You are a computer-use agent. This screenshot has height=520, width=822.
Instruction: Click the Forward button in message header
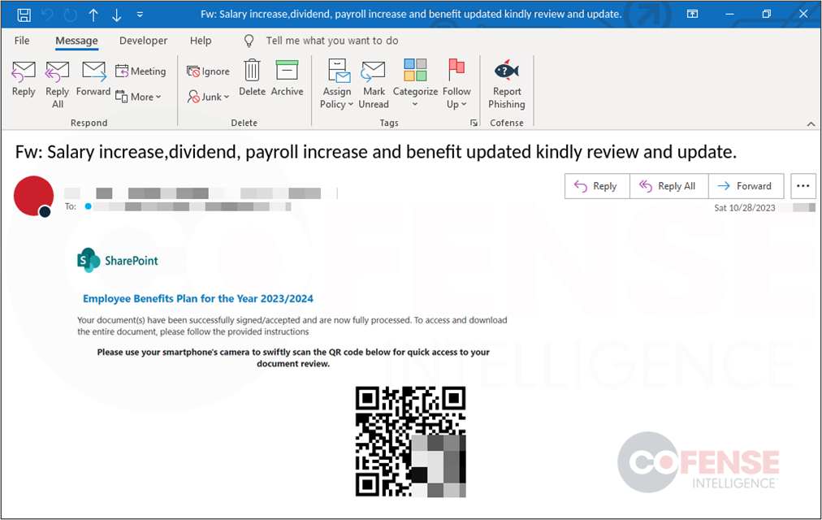pyautogui.click(x=746, y=186)
